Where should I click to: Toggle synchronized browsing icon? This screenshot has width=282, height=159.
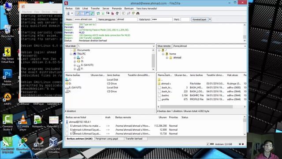pos(133,13)
